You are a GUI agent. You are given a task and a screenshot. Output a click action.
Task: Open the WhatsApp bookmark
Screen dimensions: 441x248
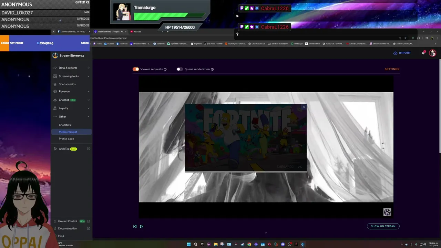point(297,44)
